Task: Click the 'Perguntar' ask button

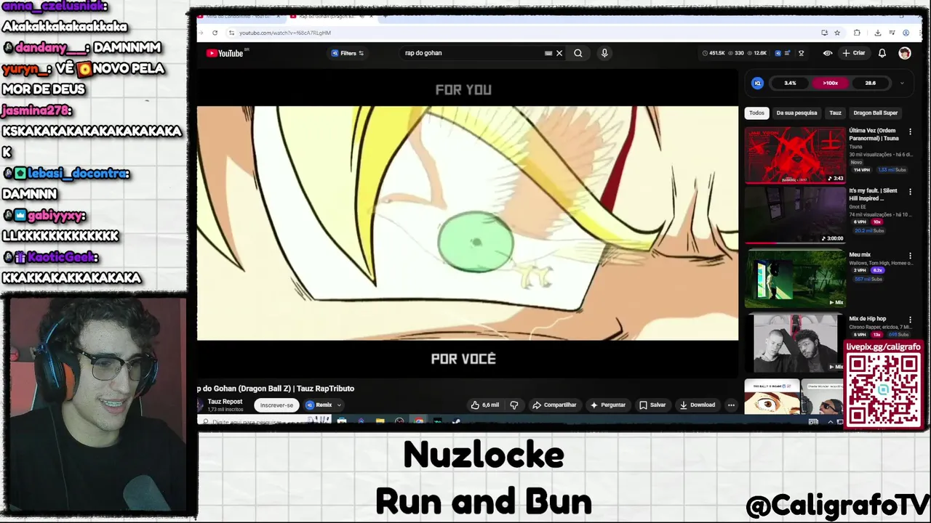Action: (x=608, y=405)
